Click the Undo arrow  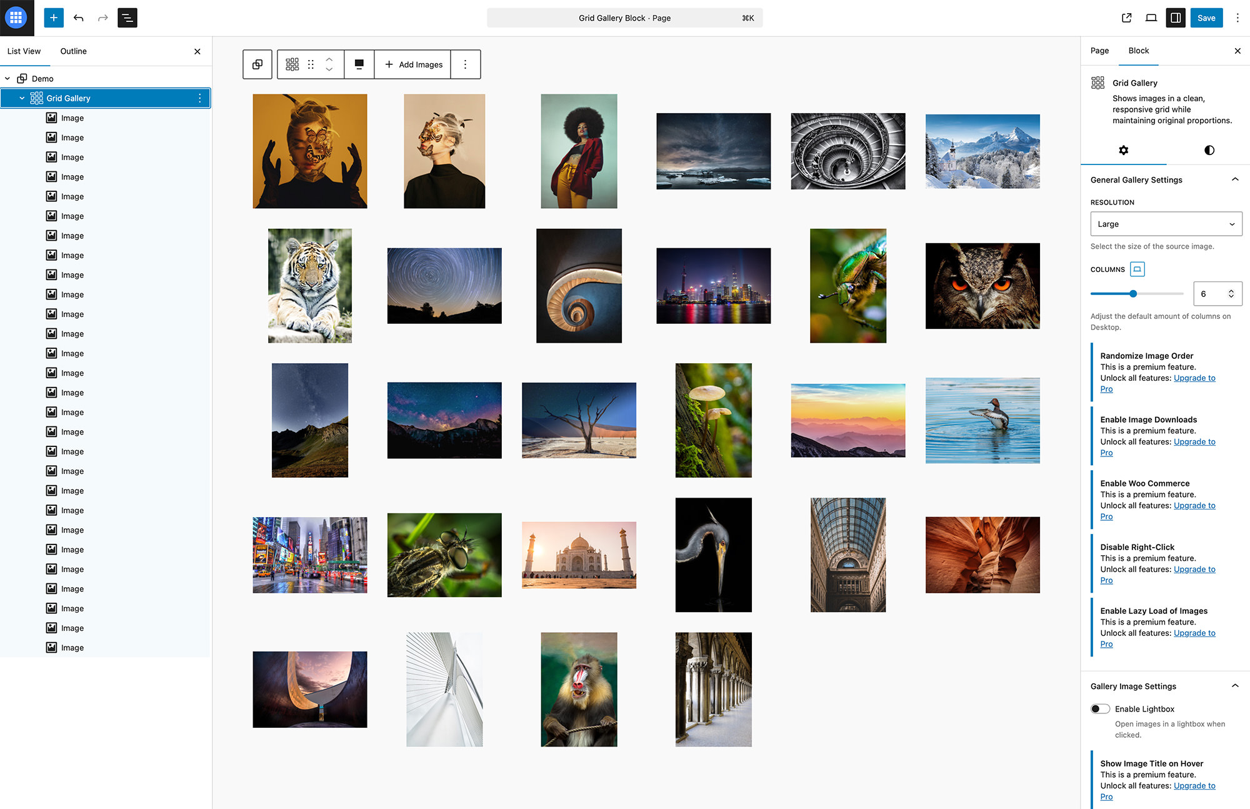pos(79,18)
